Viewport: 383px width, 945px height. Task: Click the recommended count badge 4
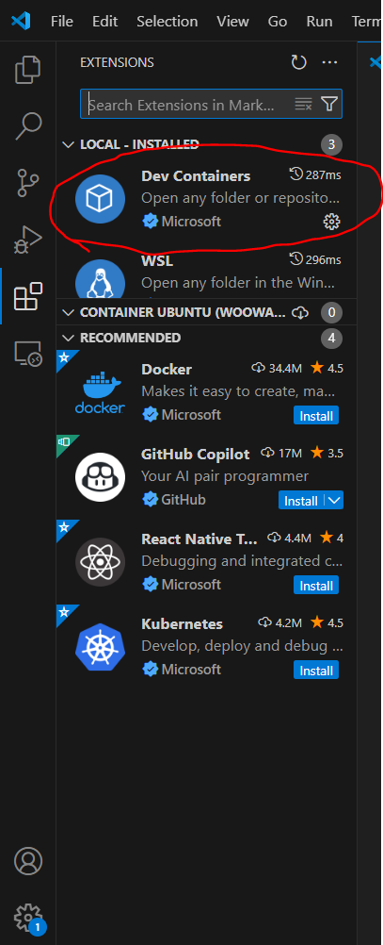pos(331,338)
